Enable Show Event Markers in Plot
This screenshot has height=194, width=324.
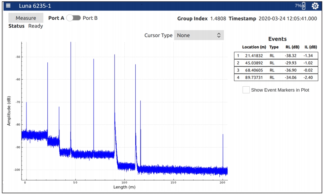click(246, 90)
